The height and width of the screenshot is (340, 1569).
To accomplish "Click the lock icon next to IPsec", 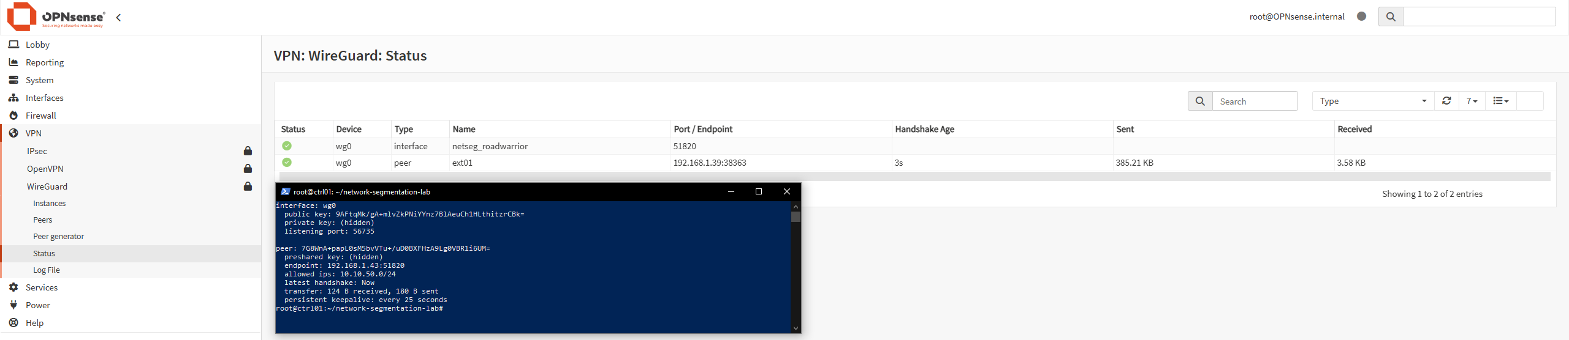I will (248, 151).
